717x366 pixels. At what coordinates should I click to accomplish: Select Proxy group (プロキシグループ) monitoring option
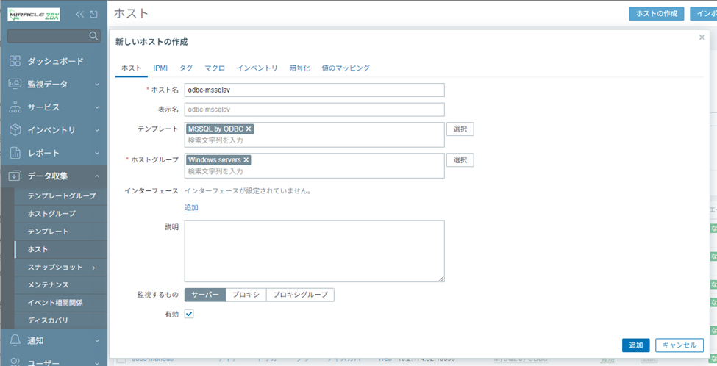tap(300, 295)
